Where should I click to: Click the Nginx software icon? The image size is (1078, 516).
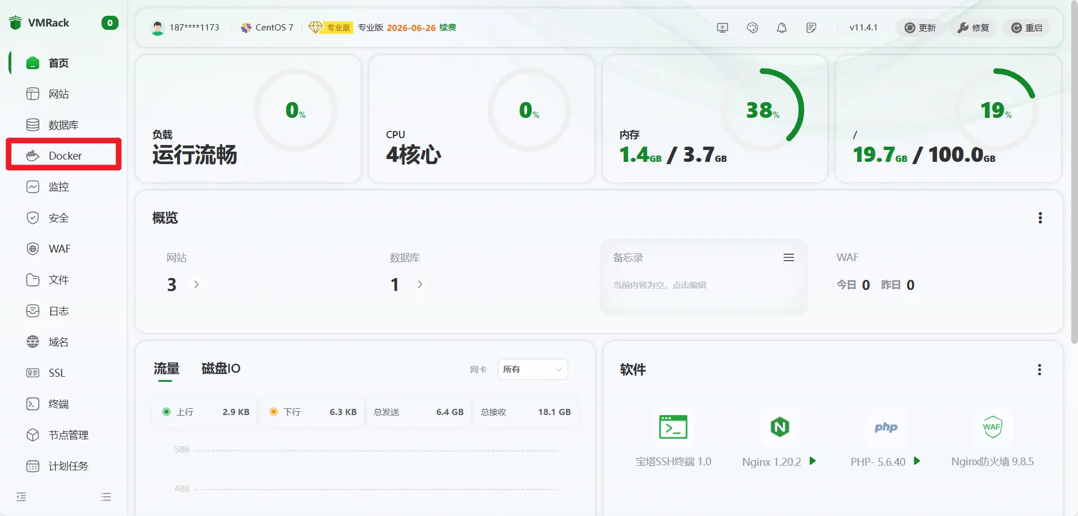click(x=779, y=427)
